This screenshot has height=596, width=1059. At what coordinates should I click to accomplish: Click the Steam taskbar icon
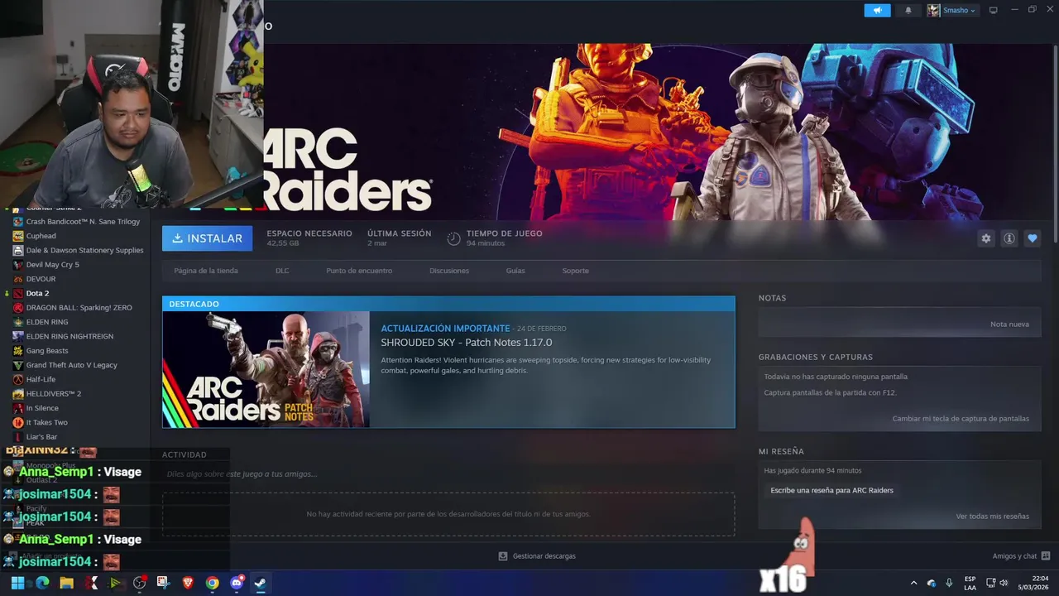[260, 583]
